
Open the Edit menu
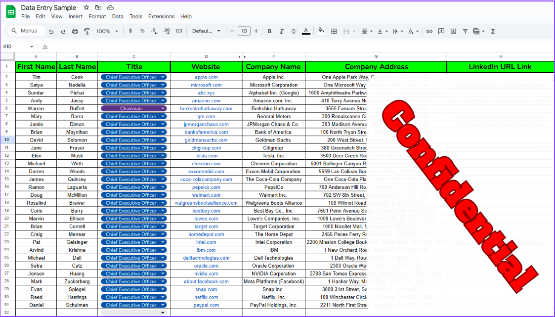[x=41, y=16]
